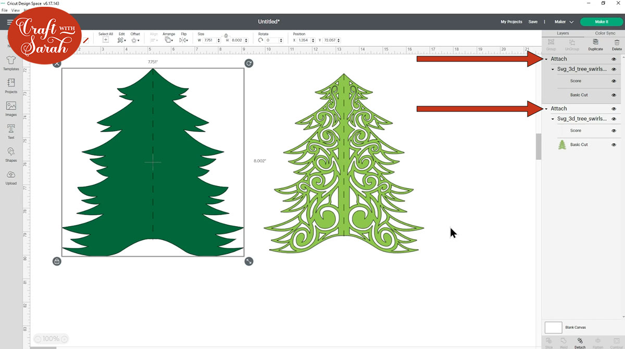Toggle the size aspect ratio lock
The width and height of the screenshot is (625, 349).
(x=226, y=35)
